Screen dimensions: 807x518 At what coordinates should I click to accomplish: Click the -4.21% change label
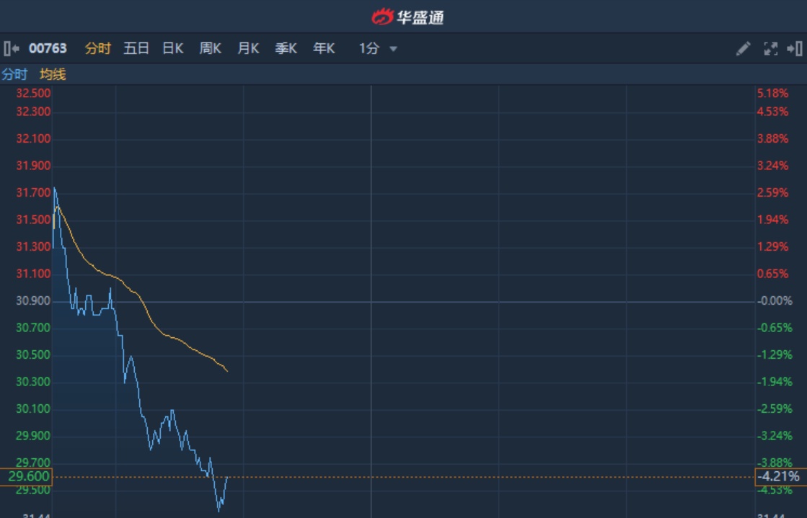coord(779,476)
